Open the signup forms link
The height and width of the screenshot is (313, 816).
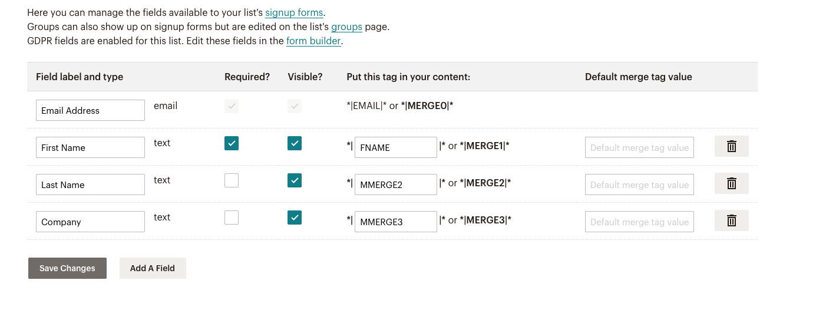point(294,12)
